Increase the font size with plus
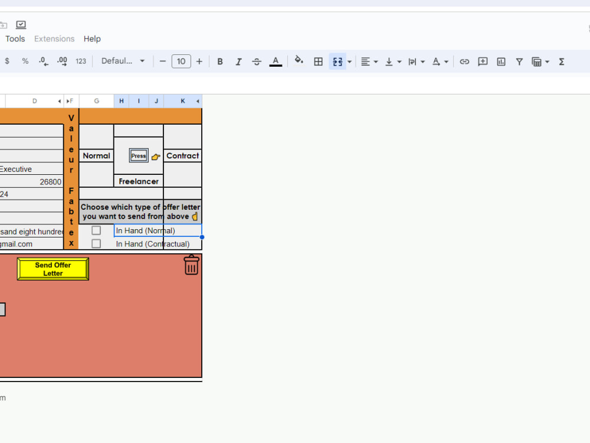The width and height of the screenshot is (590, 443). [x=199, y=61]
